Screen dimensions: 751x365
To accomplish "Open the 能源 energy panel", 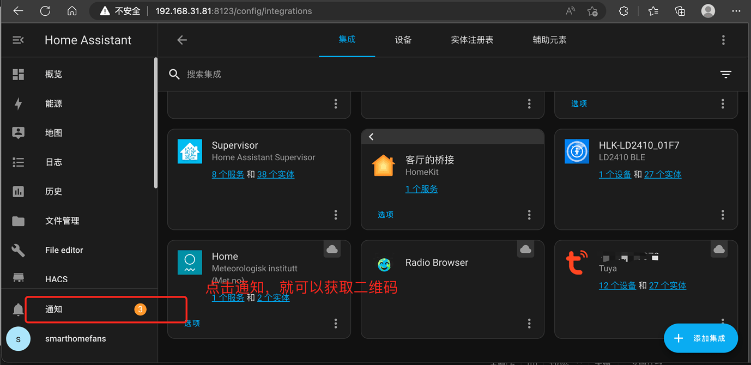I will pyautogui.click(x=53, y=104).
